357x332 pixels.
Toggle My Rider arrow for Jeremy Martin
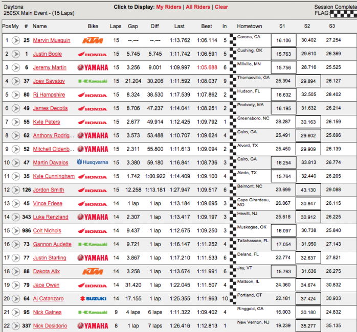(16, 67)
